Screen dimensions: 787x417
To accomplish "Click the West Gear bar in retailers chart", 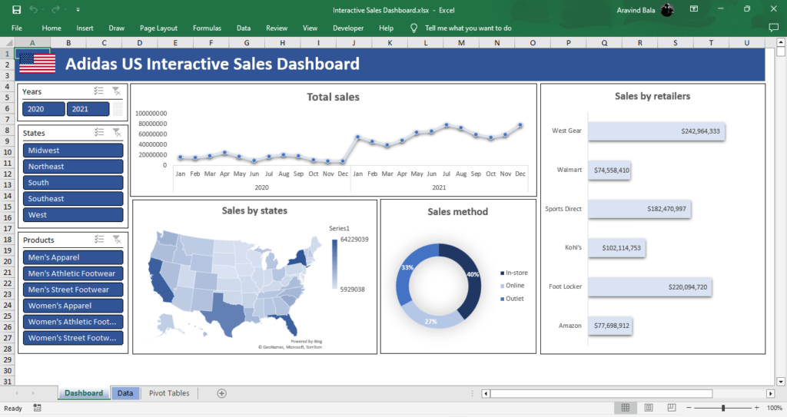I will (656, 131).
